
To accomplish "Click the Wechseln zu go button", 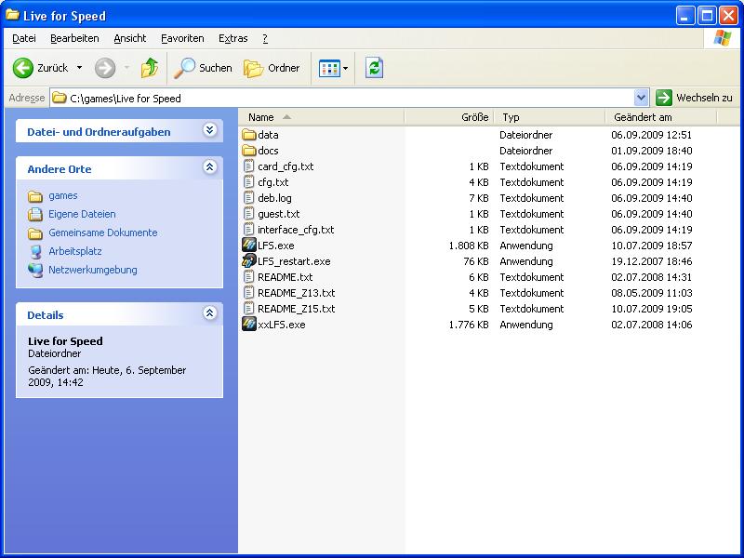I will tap(694, 98).
